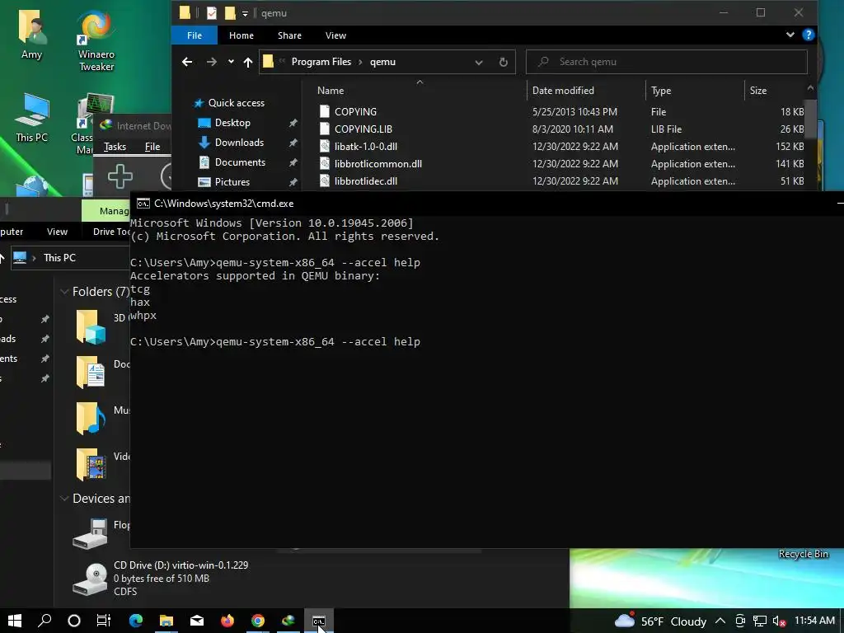Click cmd.exe taskbar button

[319, 621]
